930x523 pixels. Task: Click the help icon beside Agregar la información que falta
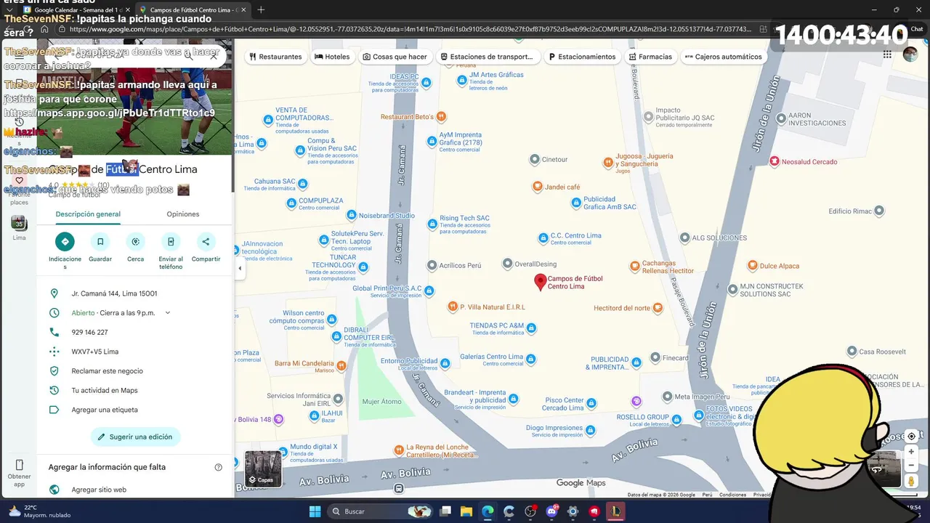(x=219, y=467)
